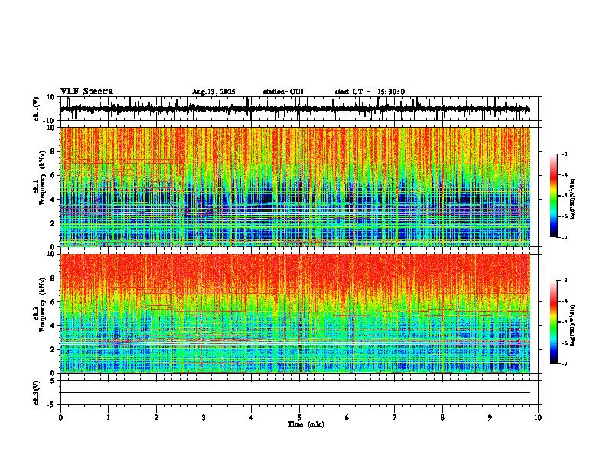The image size is (606, 468).
Task: Click the ch.1 spectrogram color scale bar
Action: (x=554, y=196)
